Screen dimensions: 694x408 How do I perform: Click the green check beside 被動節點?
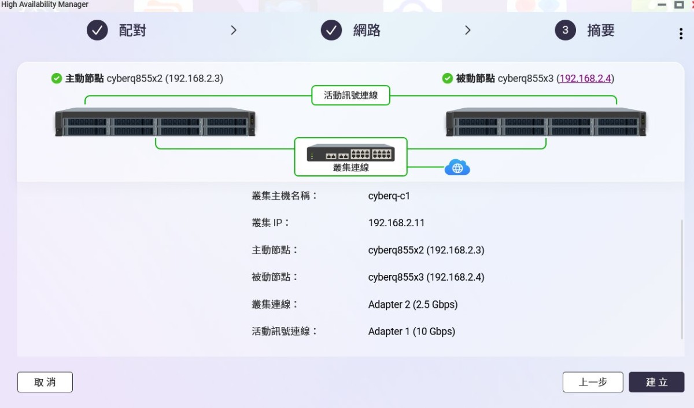pos(447,78)
